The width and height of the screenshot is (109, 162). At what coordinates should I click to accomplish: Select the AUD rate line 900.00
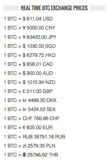point(28,73)
